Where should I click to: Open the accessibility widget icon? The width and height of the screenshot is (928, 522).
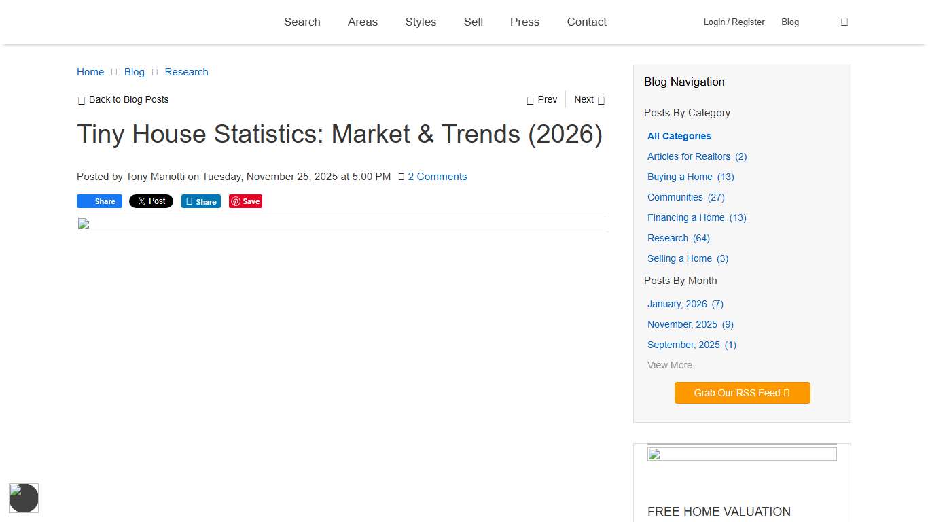point(24,498)
